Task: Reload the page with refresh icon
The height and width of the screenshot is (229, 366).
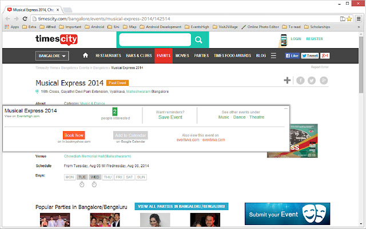Action: [x=25, y=19]
